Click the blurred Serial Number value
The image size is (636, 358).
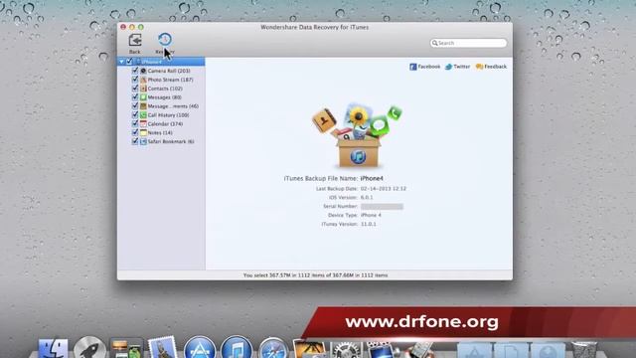pos(382,207)
